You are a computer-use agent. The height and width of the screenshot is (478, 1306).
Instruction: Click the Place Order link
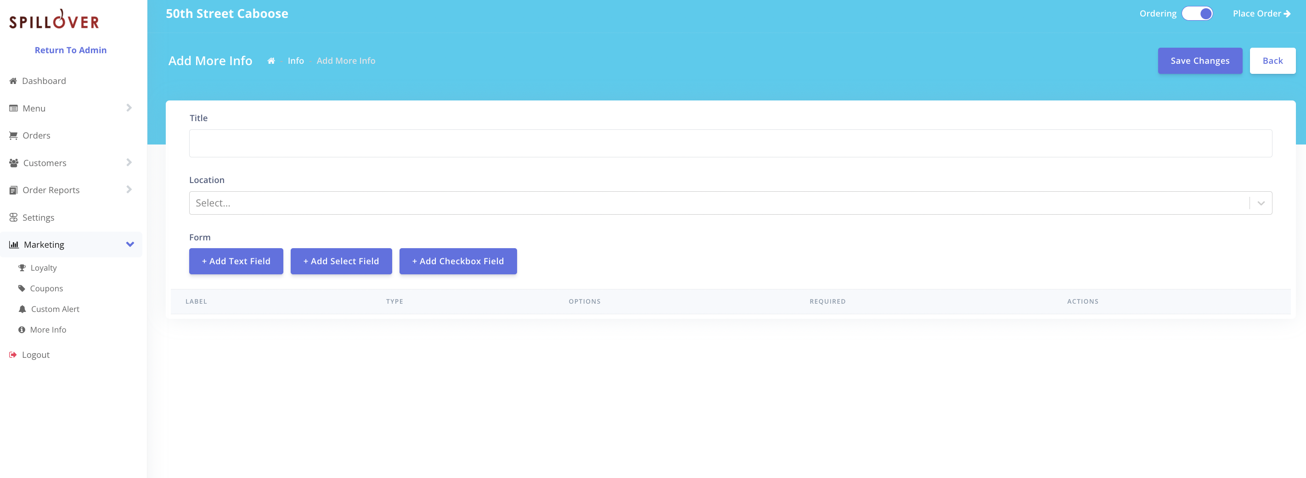pyautogui.click(x=1261, y=14)
